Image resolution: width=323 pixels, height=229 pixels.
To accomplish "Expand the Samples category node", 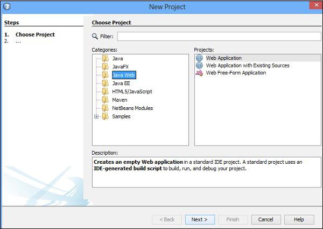I will pyautogui.click(x=96, y=116).
